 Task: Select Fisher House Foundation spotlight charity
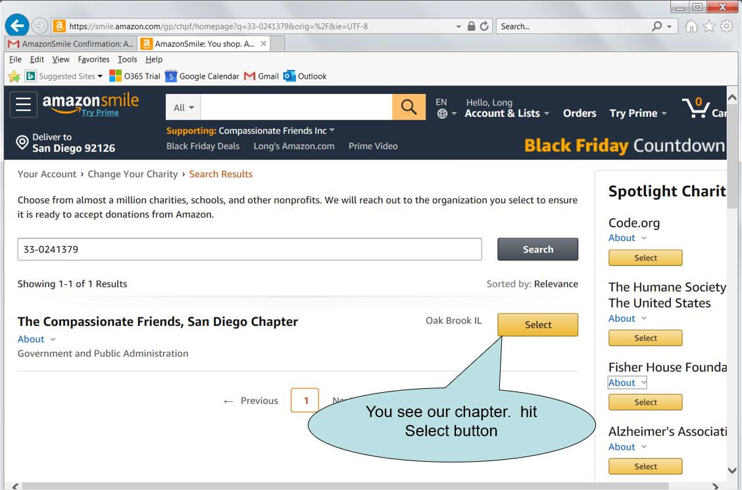645,402
